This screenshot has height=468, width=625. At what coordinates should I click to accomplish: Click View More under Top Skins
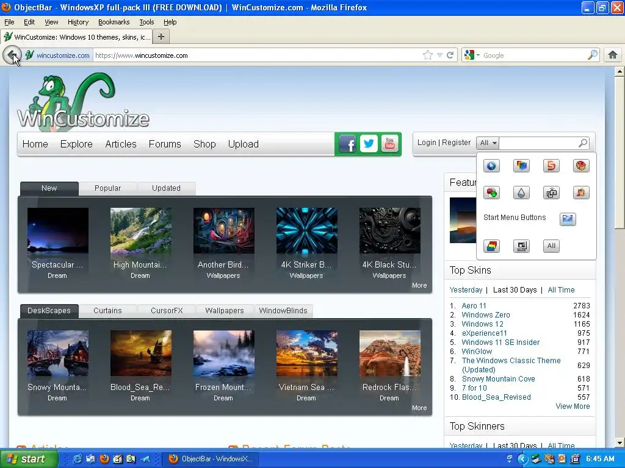(x=573, y=406)
